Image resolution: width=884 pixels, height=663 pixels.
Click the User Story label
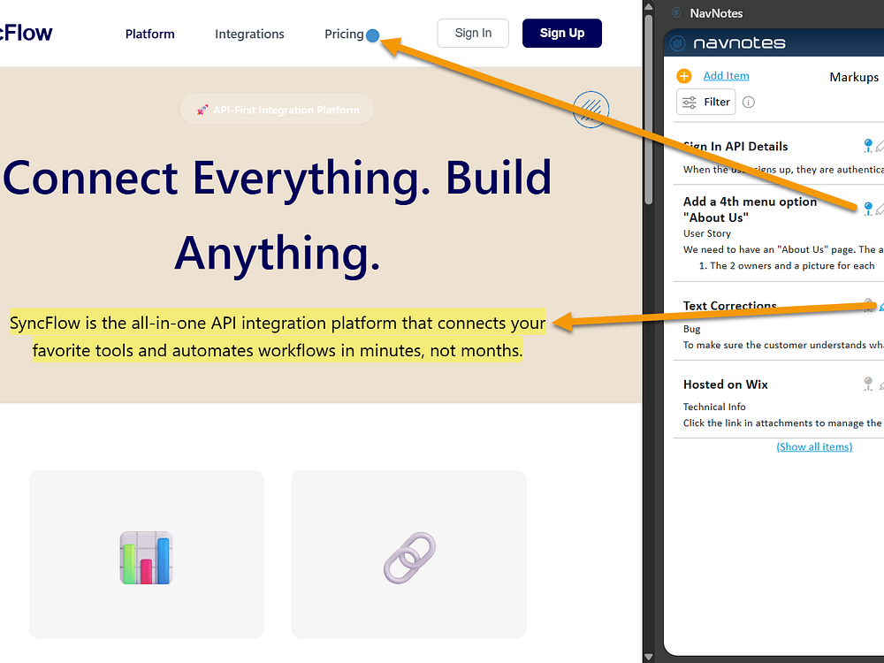click(707, 233)
